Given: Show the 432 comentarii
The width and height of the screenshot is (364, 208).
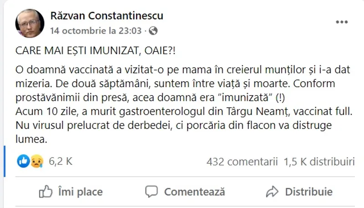Looking at the screenshot, I should coord(242,161).
